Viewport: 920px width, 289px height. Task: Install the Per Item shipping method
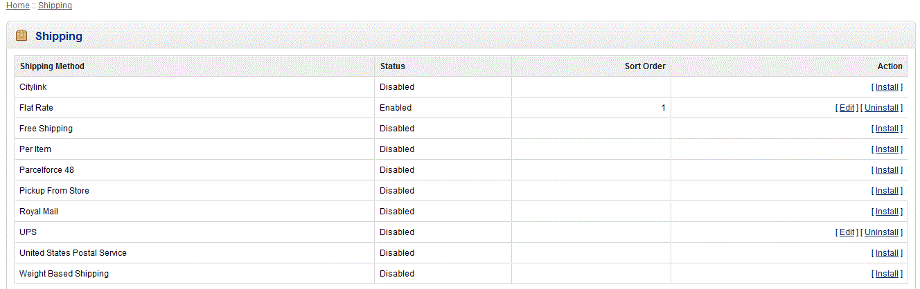pos(887,149)
